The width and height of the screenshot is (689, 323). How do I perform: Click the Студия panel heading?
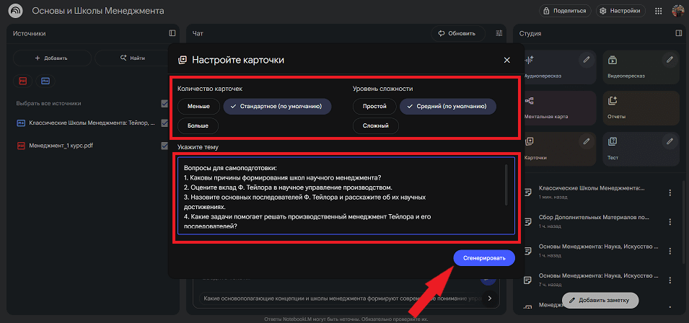click(530, 33)
